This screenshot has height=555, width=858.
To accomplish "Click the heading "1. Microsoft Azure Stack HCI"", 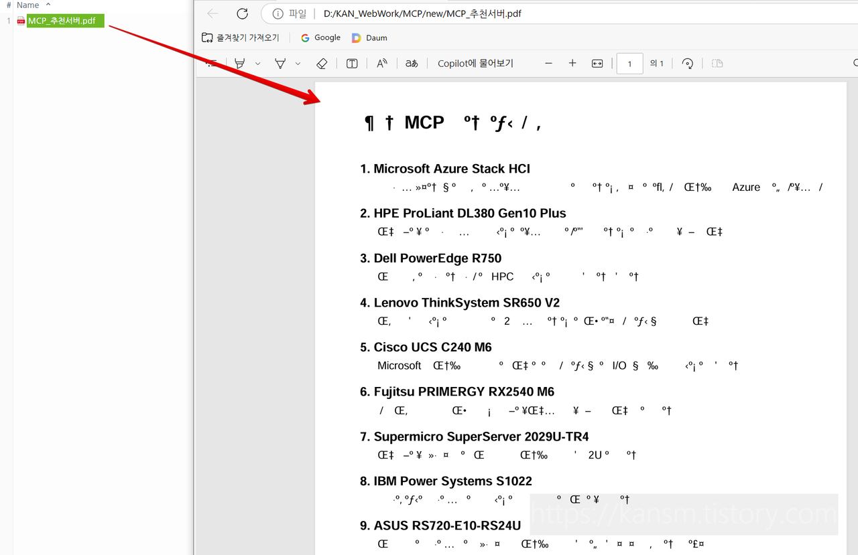I will [x=445, y=169].
